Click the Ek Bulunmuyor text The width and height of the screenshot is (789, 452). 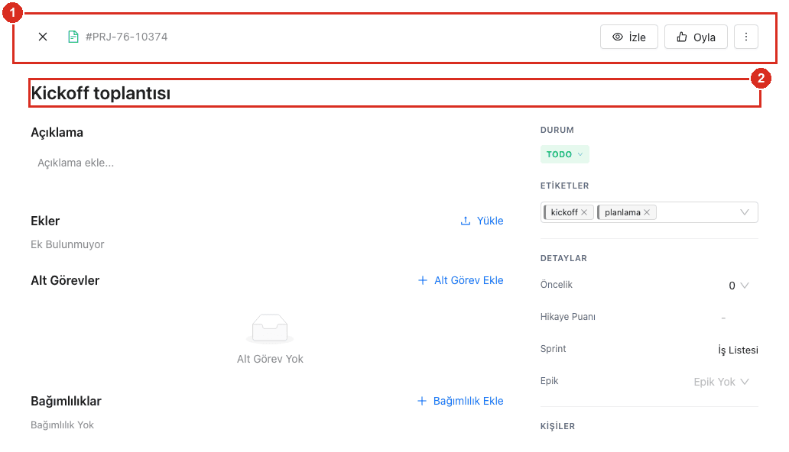[x=67, y=244]
